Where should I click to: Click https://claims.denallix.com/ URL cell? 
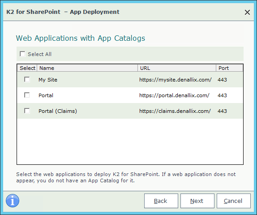[175, 111]
